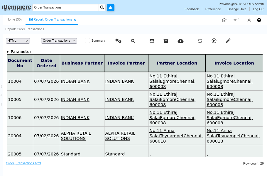This screenshot has height=176, width=267.
Task: Click the Praveen@POTS user info text
Action: pyautogui.click(x=241, y=4)
